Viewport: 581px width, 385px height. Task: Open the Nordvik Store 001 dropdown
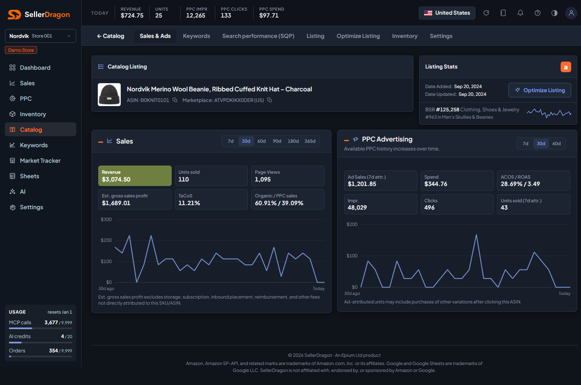(40, 36)
